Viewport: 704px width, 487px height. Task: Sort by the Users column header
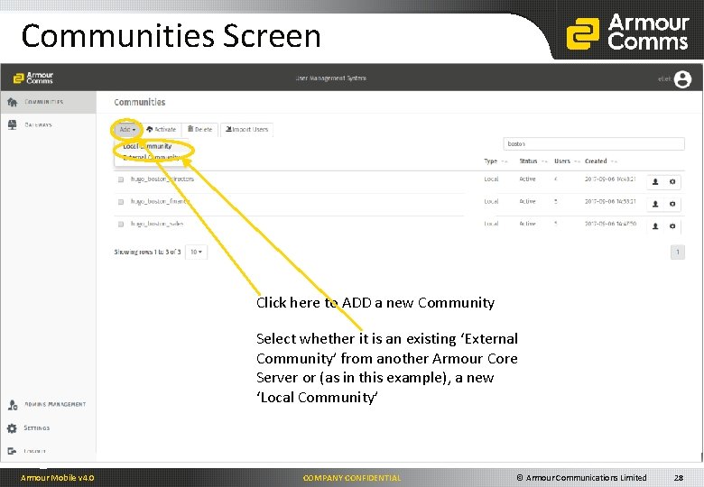coord(567,161)
